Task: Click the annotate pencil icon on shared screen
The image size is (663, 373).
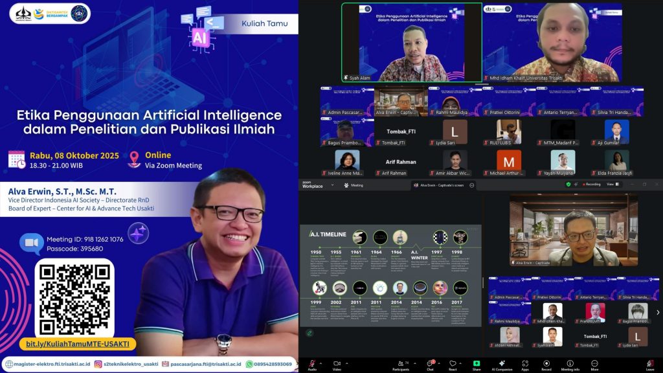Action: click(309, 333)
